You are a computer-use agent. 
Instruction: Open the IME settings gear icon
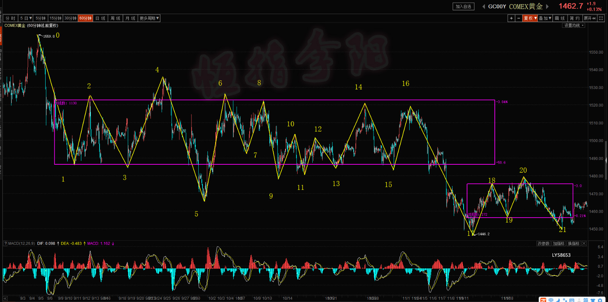coord(600,300)
